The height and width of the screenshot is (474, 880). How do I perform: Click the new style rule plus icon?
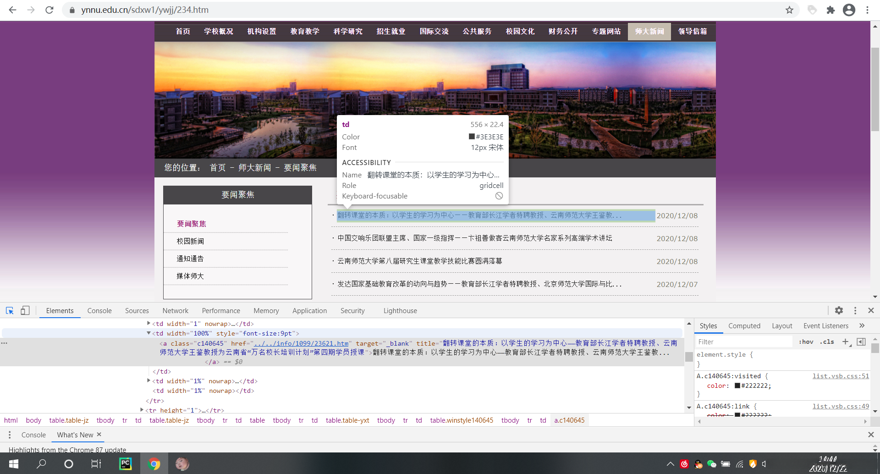846,342
